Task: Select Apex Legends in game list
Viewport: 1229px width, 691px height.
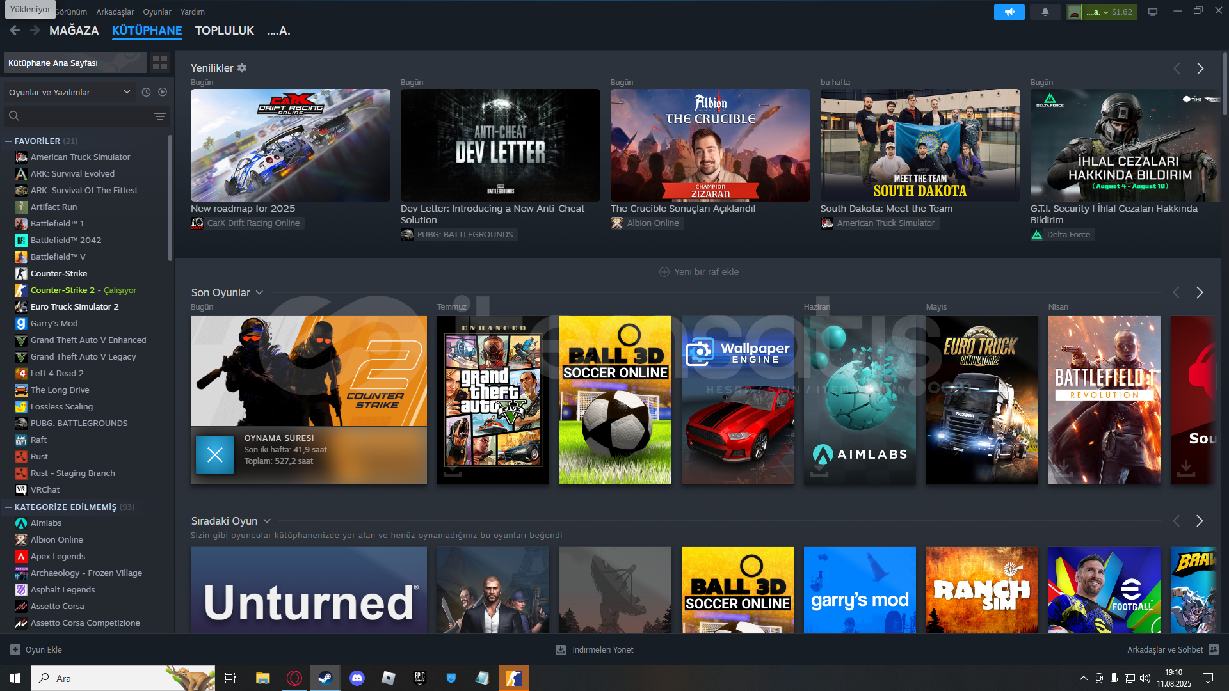Action: tap(58, 556)
